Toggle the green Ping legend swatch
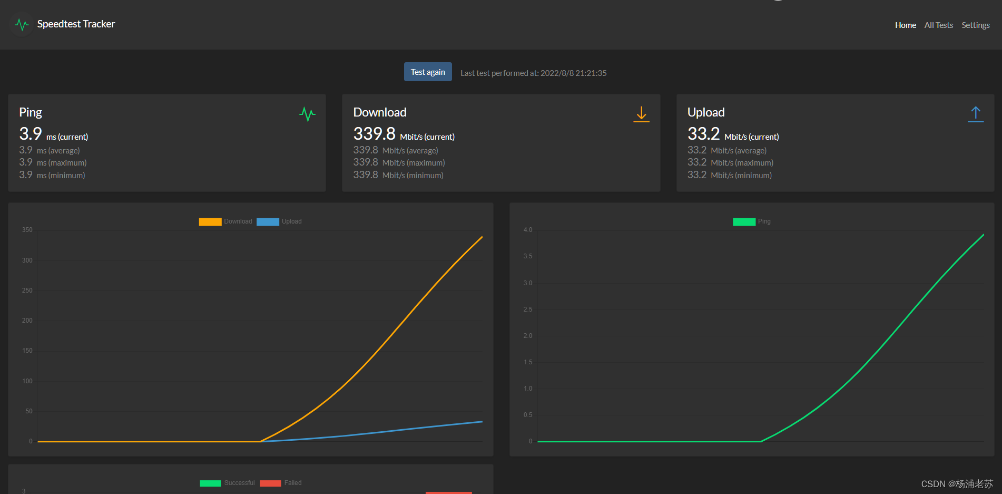The width and height of the screenshot is (1002, 494). point(744,221)
